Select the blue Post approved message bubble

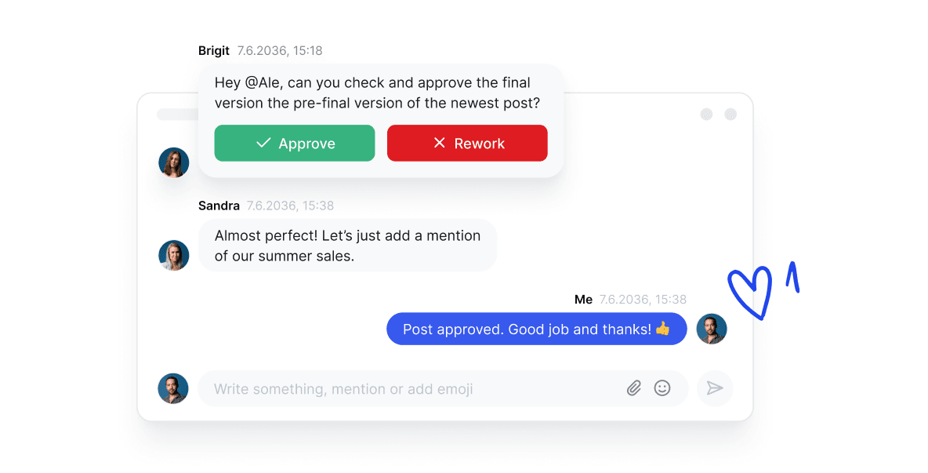coord(537,329)
